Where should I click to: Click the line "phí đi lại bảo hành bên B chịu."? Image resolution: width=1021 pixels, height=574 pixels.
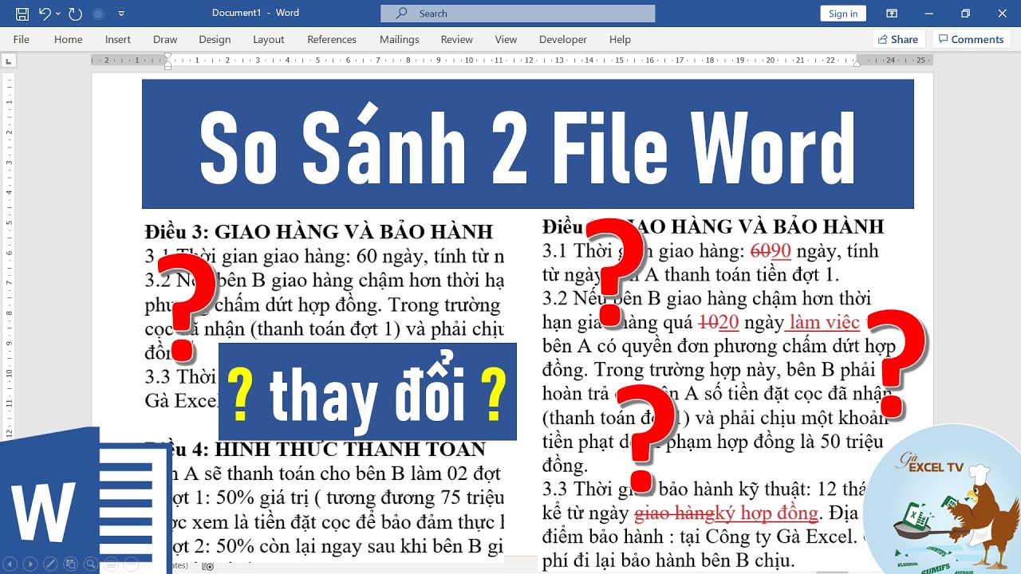pyautogui.click(x=668, y=560)
